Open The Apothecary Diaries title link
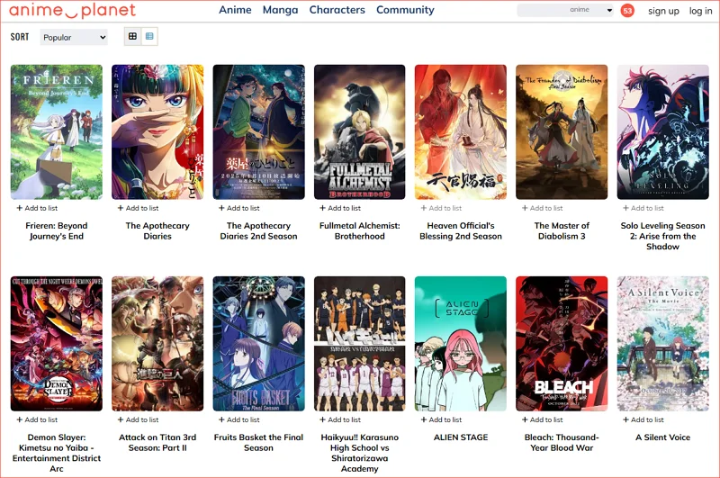Image resolution: width=720 pixels, height=478 pixels. (157, 231)
